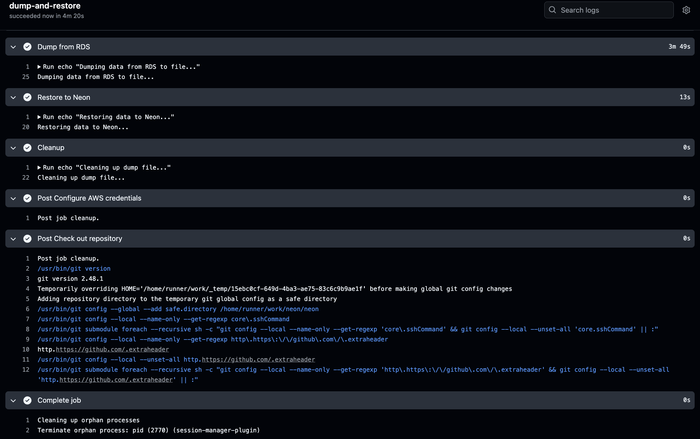Collapse the Complete job step chevron

13,400
